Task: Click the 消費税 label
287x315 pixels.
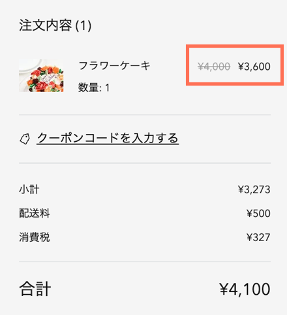Action: pos(35,237)
